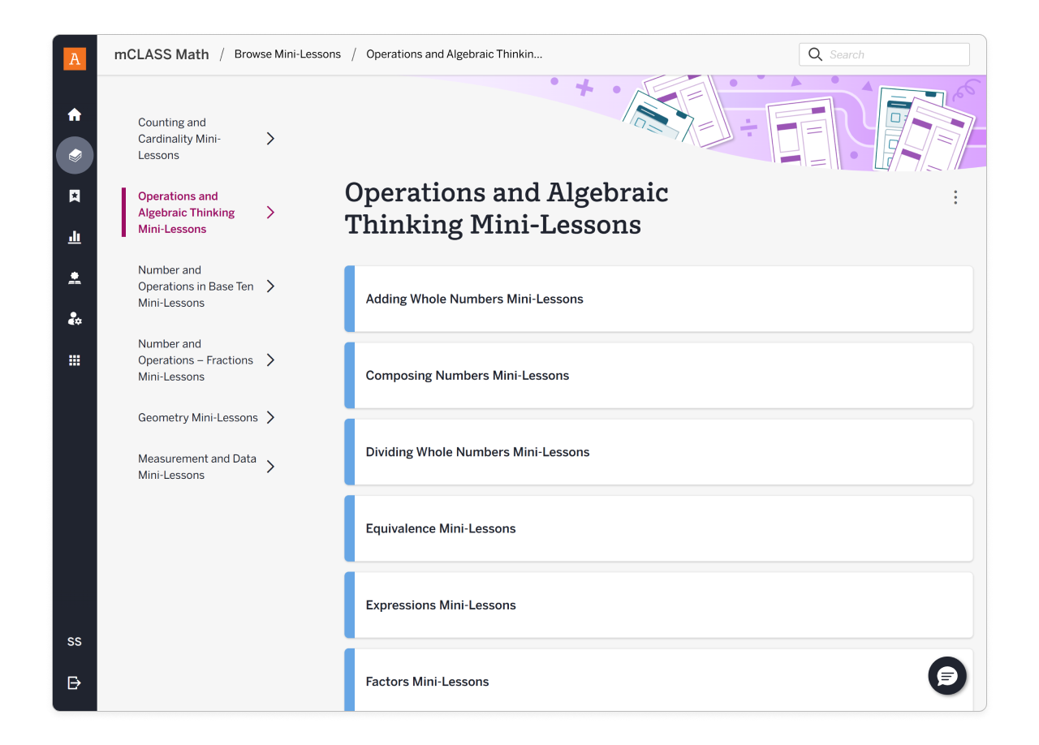Select the lessons book icon in sidebar
Viewport: 1039px width, 745px height.
pos(74,155)
